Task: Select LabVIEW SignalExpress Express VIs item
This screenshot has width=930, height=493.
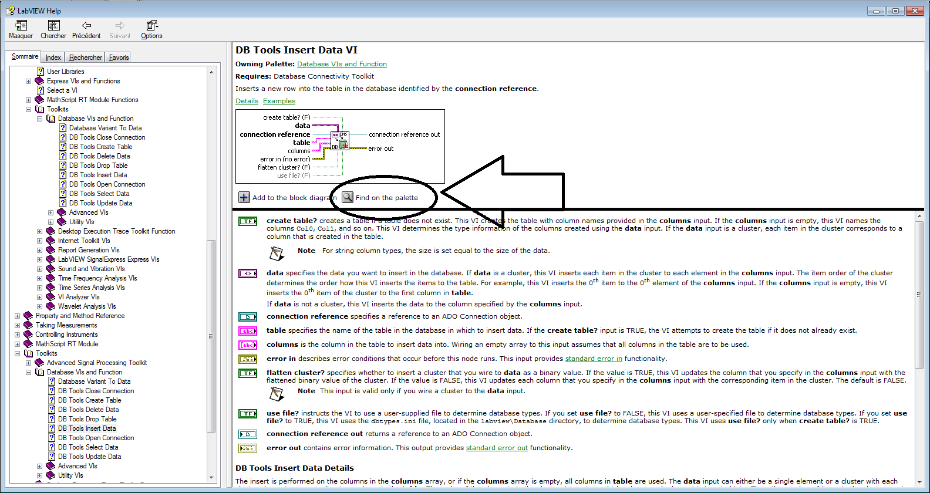Action: coord(109,259)
